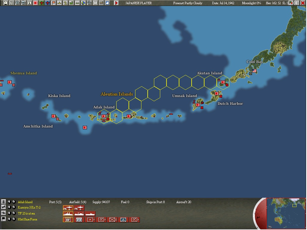Click the green factory industry icon

(x=71, y=3)
